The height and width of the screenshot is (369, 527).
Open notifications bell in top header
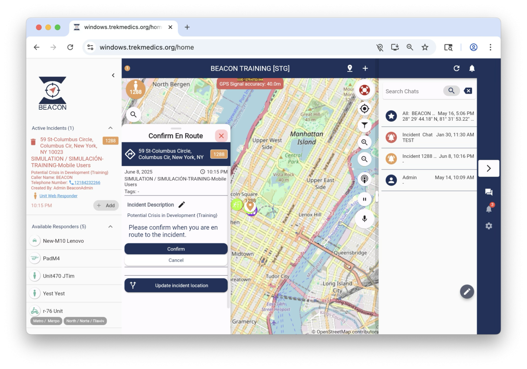(472, 68)
